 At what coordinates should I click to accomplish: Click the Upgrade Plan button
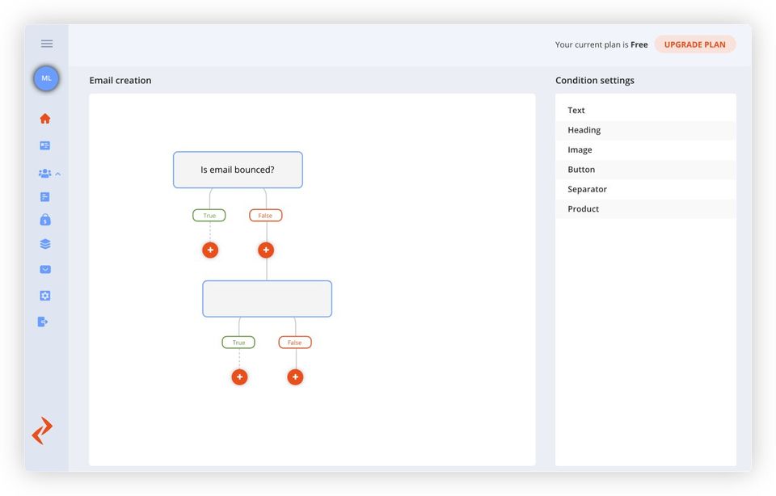tap(694, 44)
